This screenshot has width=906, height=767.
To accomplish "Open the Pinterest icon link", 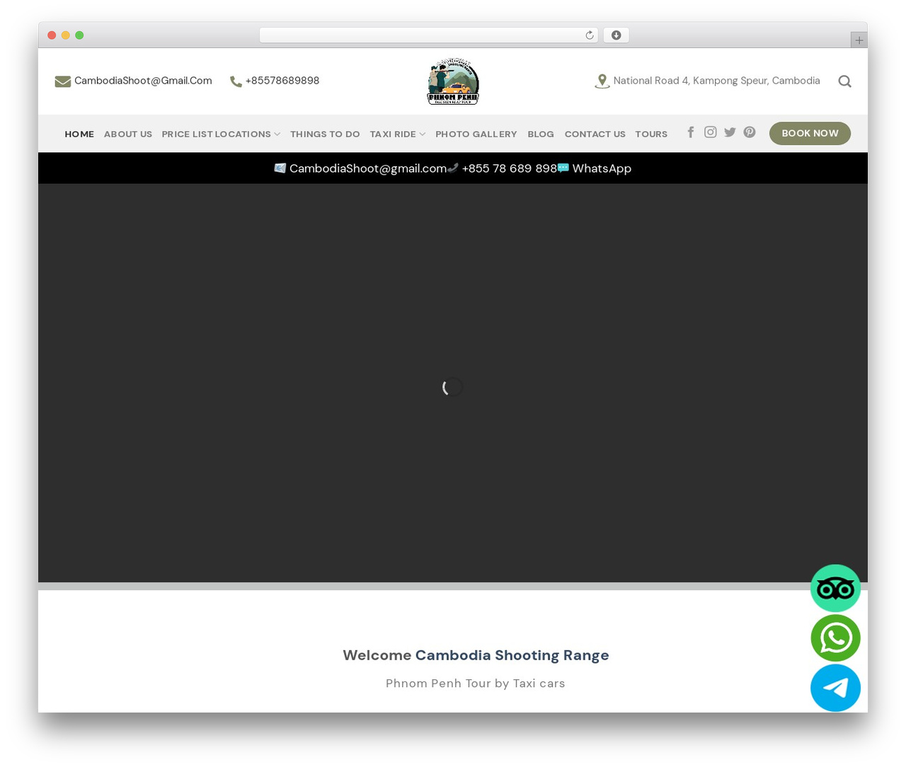I will click(x=750, y=132).
